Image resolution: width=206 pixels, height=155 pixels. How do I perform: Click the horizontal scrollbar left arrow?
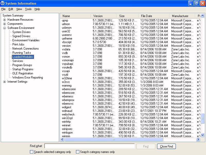tap(62, 139)
